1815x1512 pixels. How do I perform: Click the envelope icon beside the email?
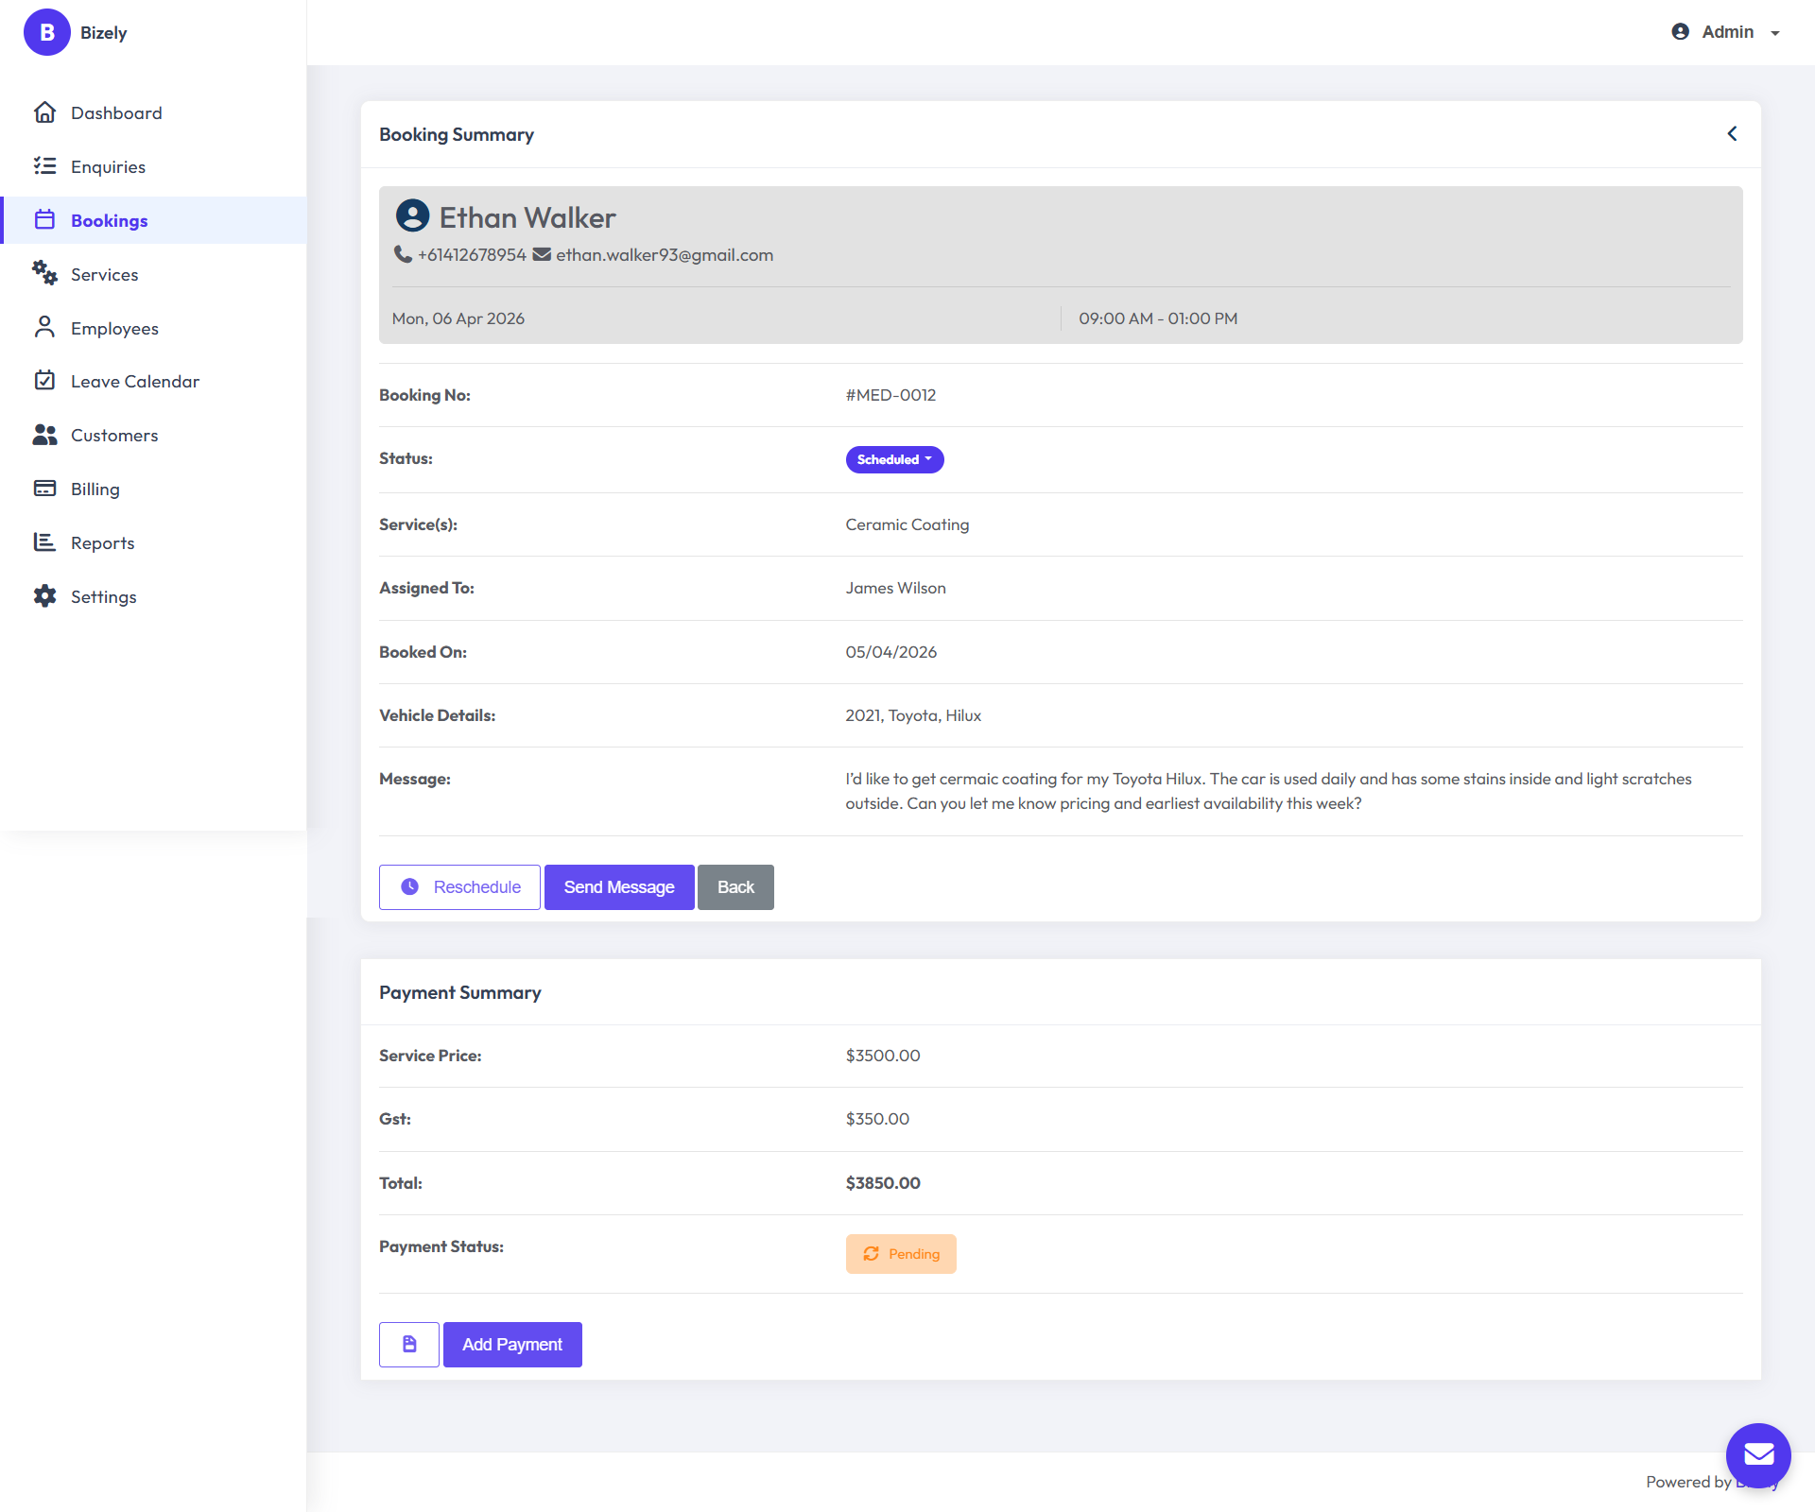coord(542,254)
